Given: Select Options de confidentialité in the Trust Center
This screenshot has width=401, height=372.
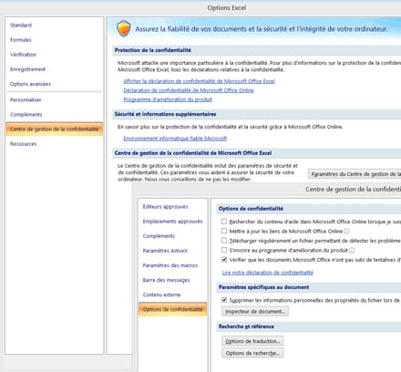Looking at the screenshot, I should (172, 309).
